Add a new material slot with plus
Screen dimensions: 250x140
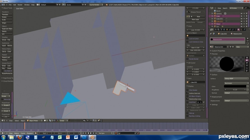click(x=247, y=38)
